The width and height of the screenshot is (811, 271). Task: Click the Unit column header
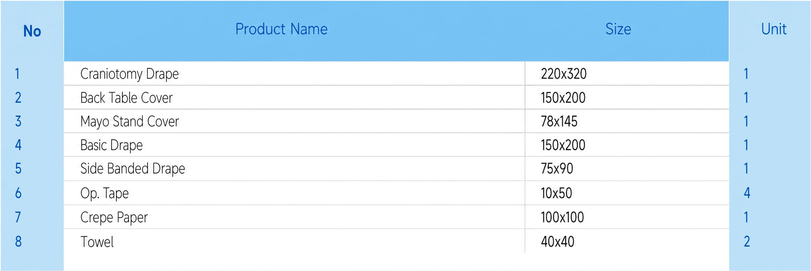pyautogui.click(x=774, y=29)
